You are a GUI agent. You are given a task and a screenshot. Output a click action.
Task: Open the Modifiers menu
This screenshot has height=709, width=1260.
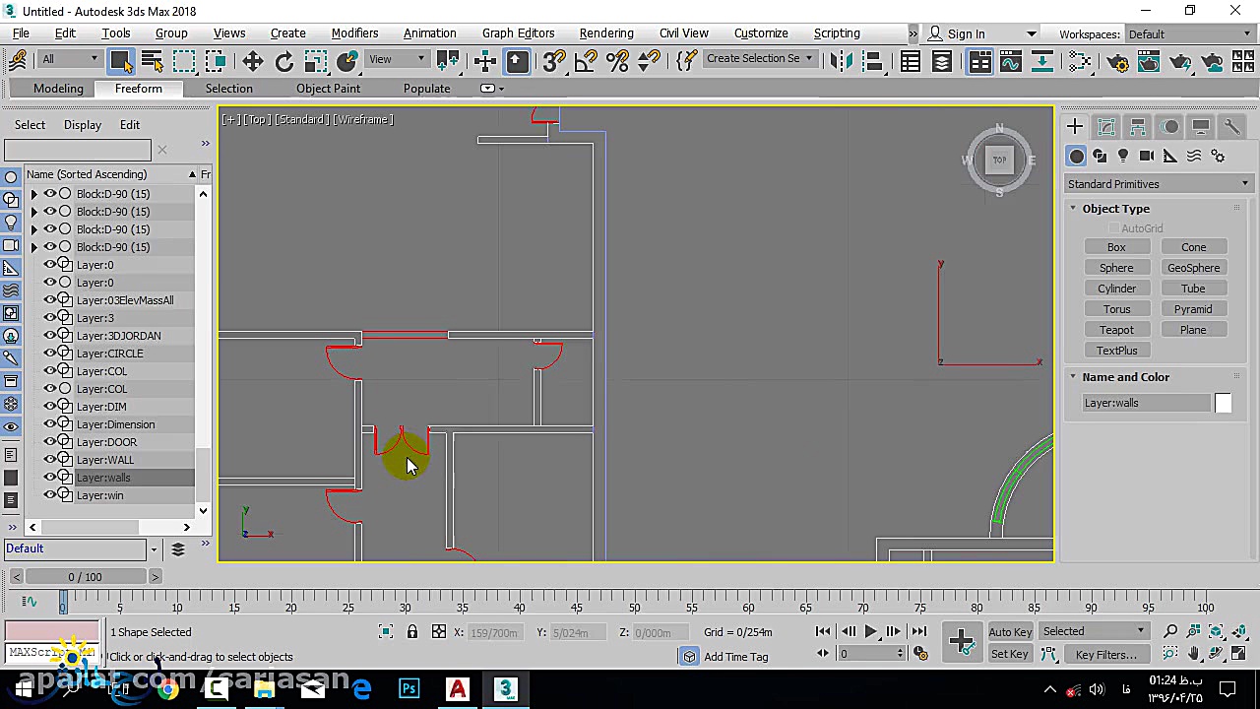click(x=354, y=33)
